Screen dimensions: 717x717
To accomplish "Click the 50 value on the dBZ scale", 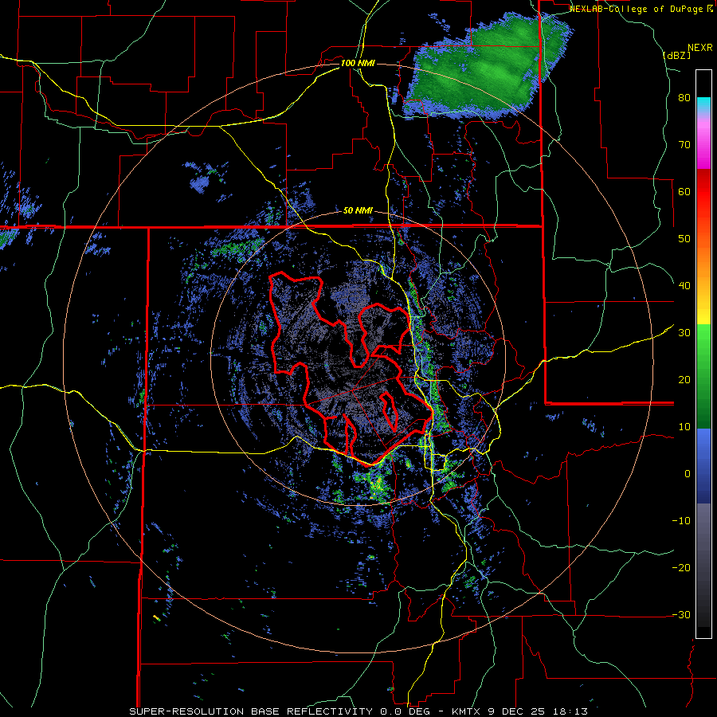I will [684, 239].
